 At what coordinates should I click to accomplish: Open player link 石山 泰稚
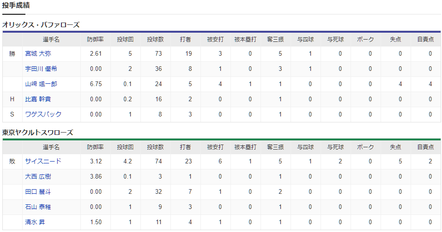(38, 207)
